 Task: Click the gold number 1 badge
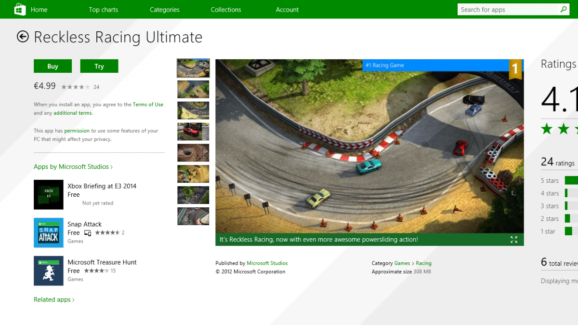[515, 69]
